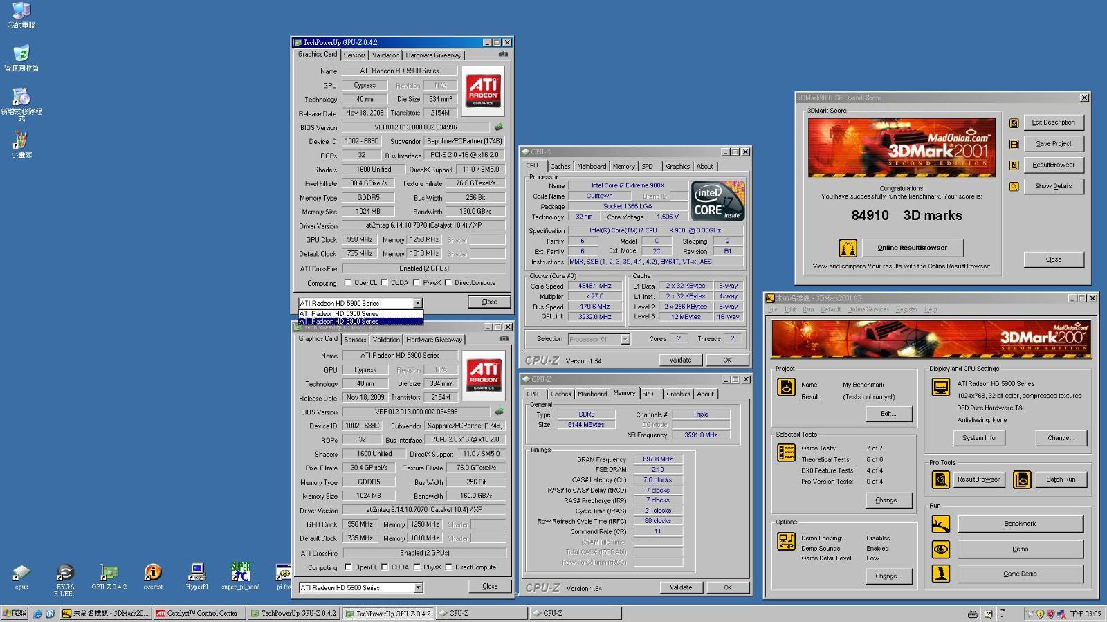Open Validation tab in upper GPU-Z window
This screenshot has height=622, width=1107.
point(385,55)
